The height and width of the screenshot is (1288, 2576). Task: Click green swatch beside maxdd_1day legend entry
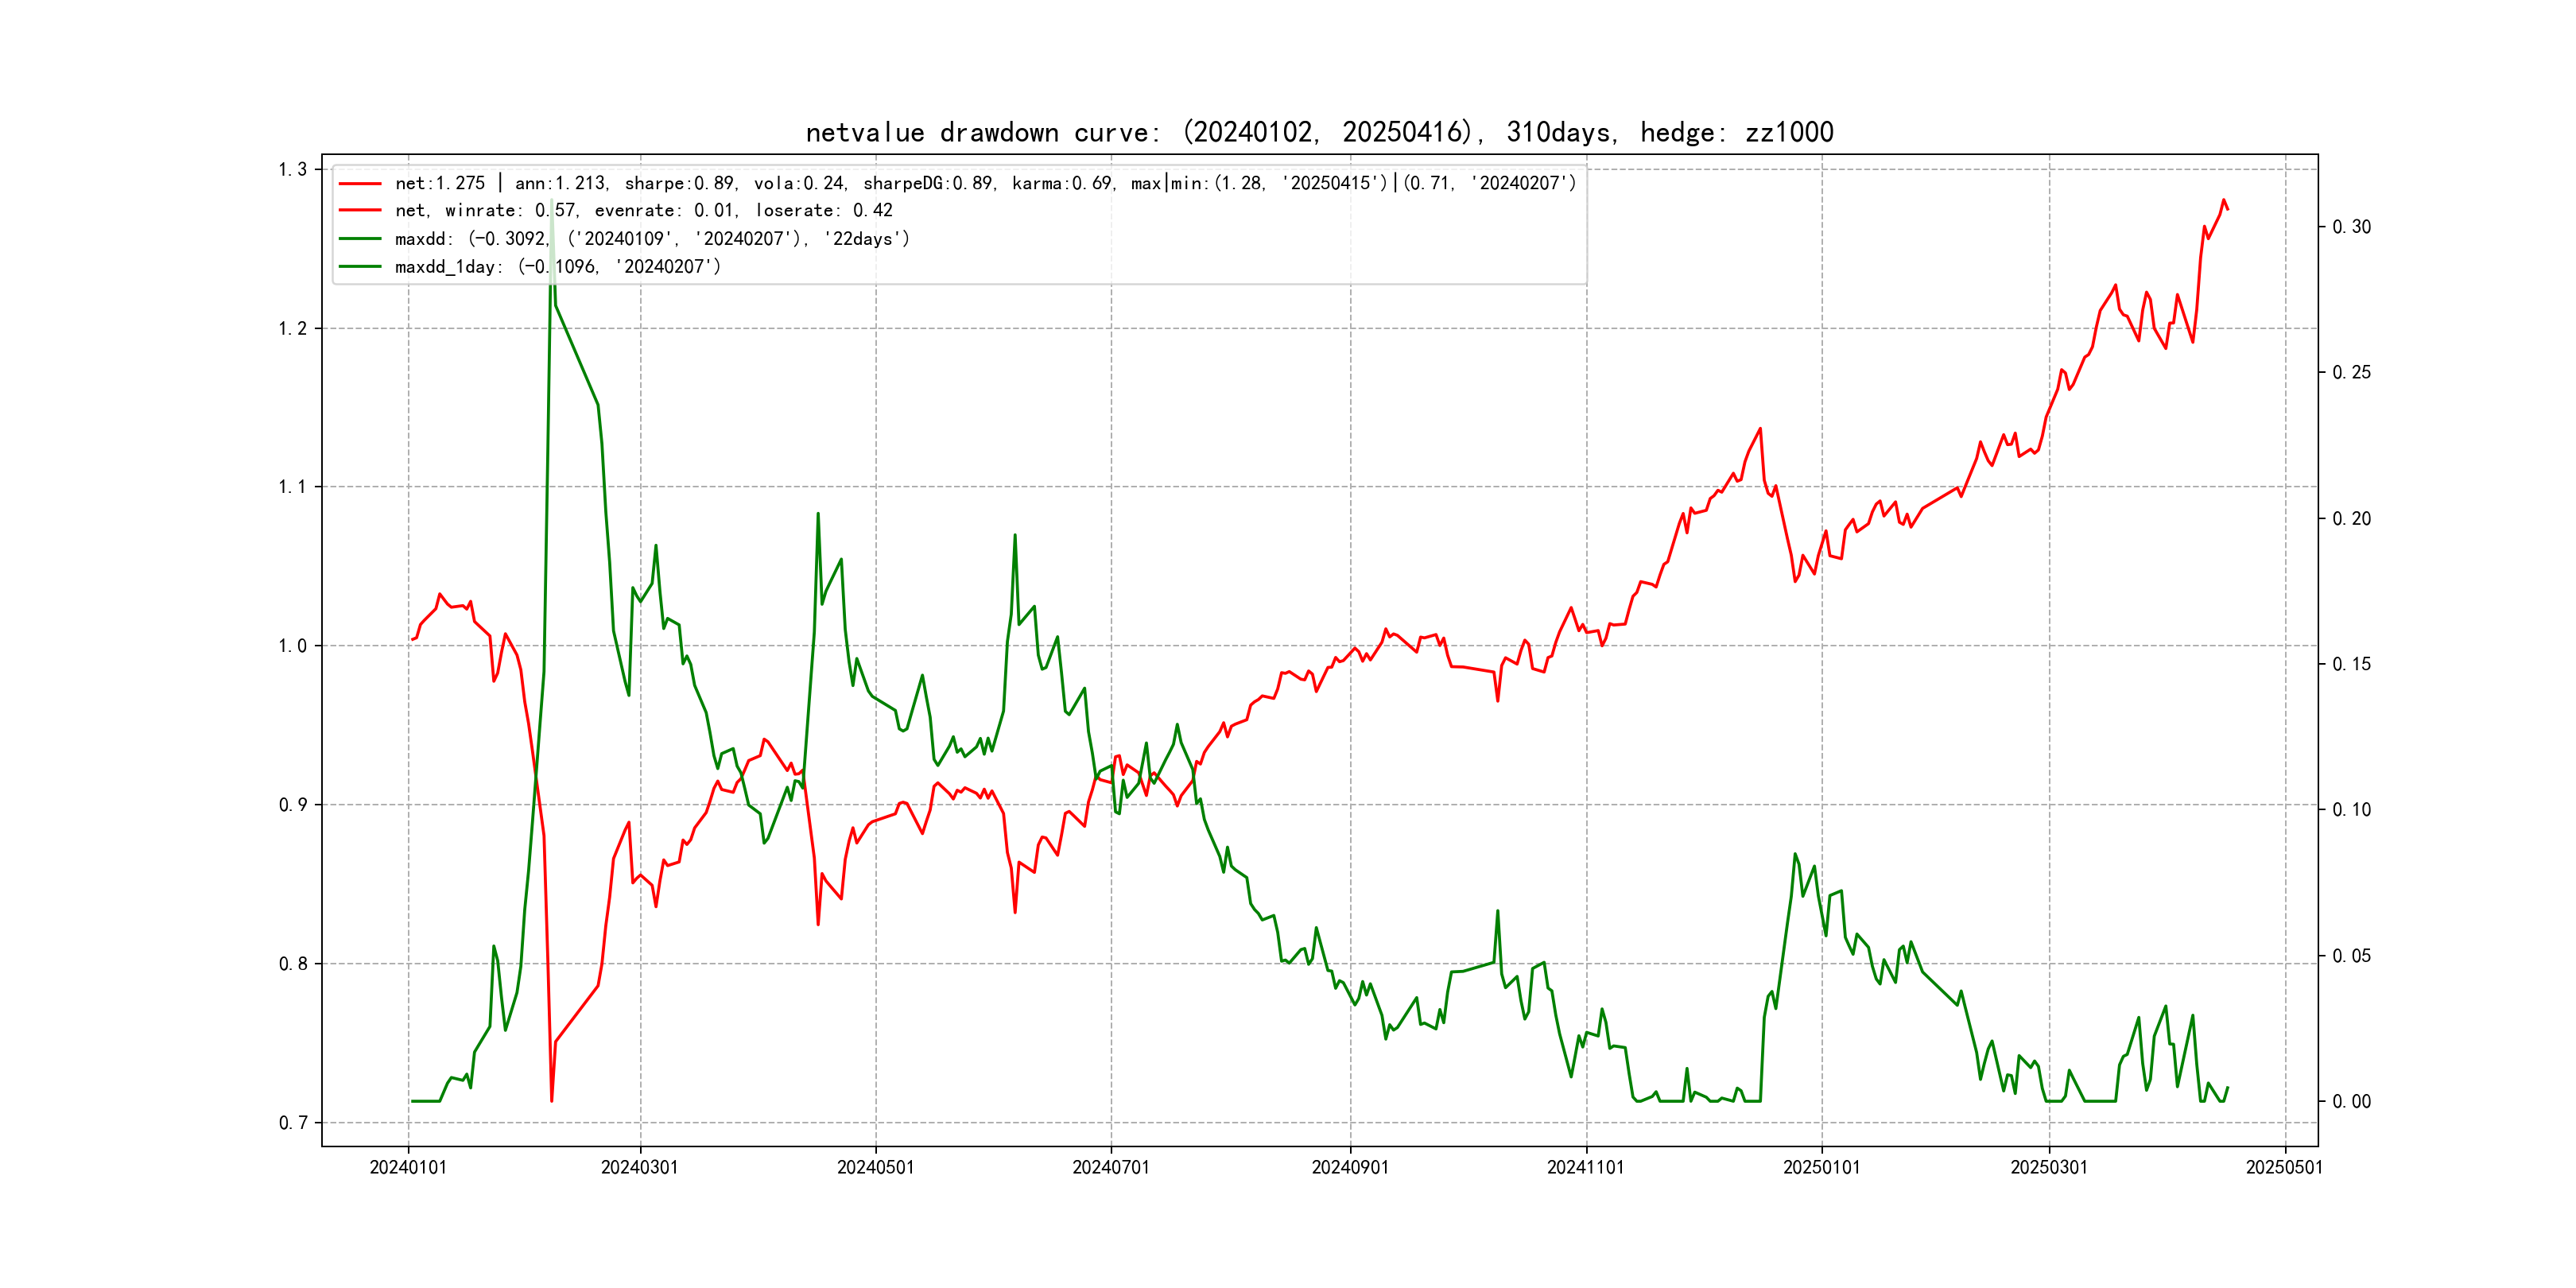359,267
